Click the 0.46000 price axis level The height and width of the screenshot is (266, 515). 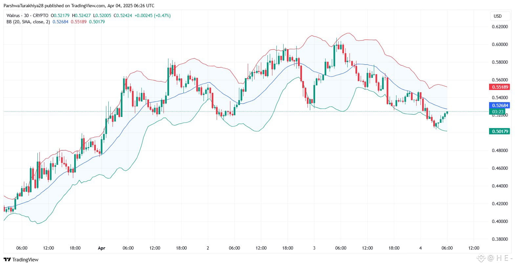(x=500, y=168)
